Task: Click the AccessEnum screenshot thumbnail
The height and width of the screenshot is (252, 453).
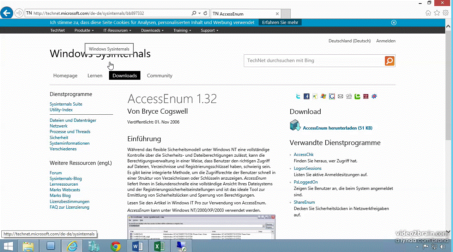Action: [x=201, y=227]
